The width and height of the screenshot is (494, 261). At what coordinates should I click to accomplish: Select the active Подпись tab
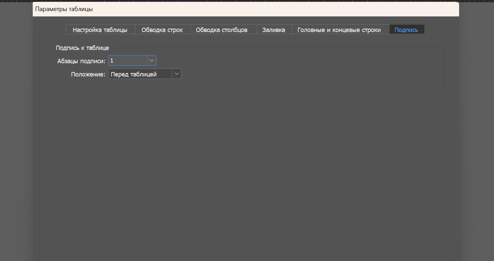pyautogui.click(x=406, y=30)
